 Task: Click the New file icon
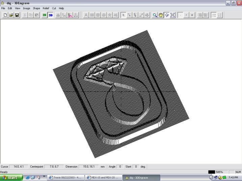pos(5,15)
